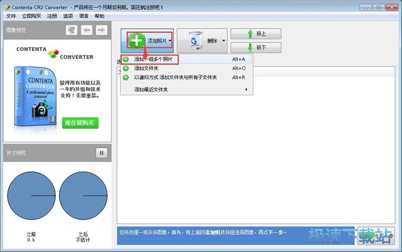Expand 添加最近文件夹 submenu
The width and height of the screenshot is (402, 252).
187,90
